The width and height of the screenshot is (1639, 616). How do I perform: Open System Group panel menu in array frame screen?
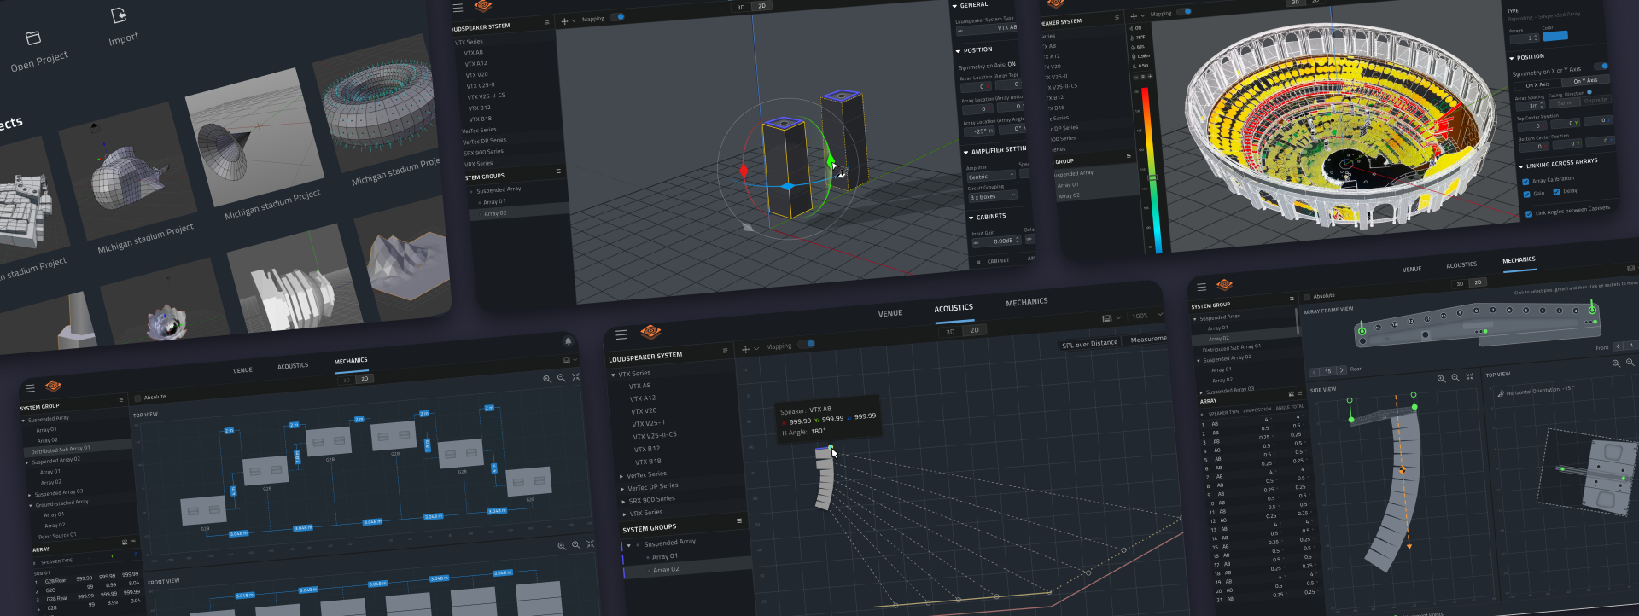pos(1292,299)
